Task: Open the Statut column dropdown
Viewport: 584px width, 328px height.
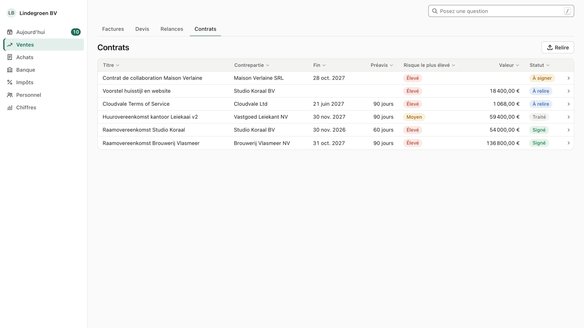Action: 539,65
